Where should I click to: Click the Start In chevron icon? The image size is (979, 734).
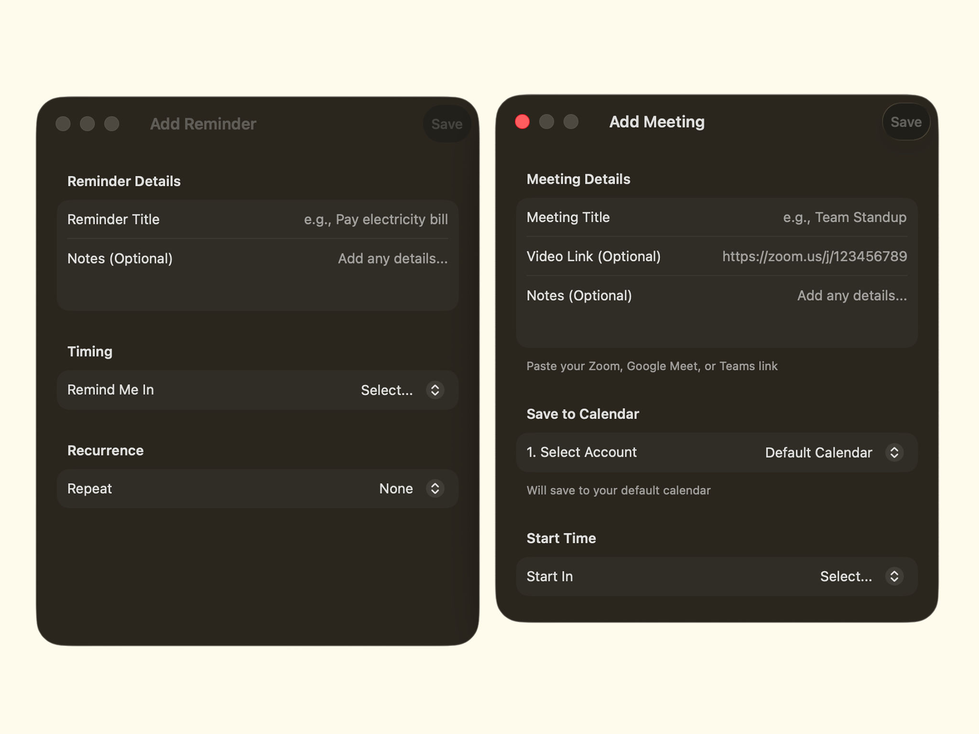[894, 576]
